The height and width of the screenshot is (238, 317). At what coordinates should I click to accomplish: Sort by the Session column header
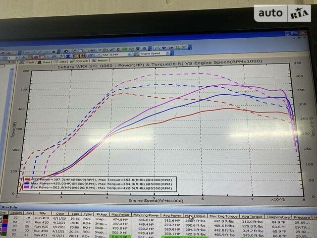click(x=16, y=213)
